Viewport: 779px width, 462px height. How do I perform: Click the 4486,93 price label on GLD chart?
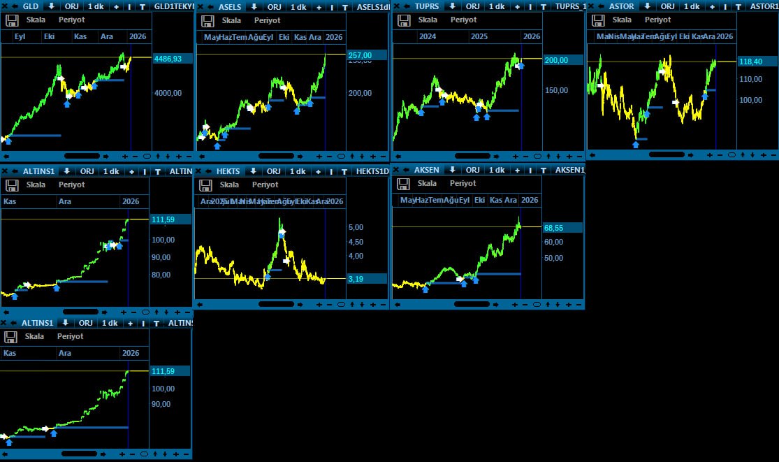(173, 59)
